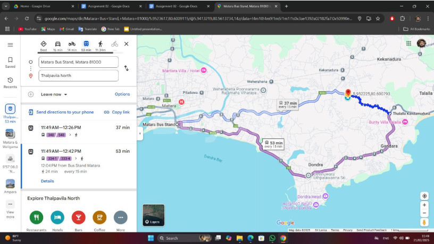
Task: Open the Google apps grid
Action: point(408,43)
